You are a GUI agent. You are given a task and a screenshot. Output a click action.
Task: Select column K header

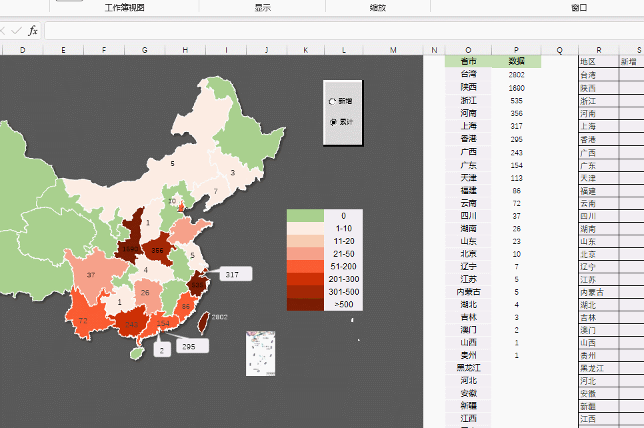click(305, 50)
